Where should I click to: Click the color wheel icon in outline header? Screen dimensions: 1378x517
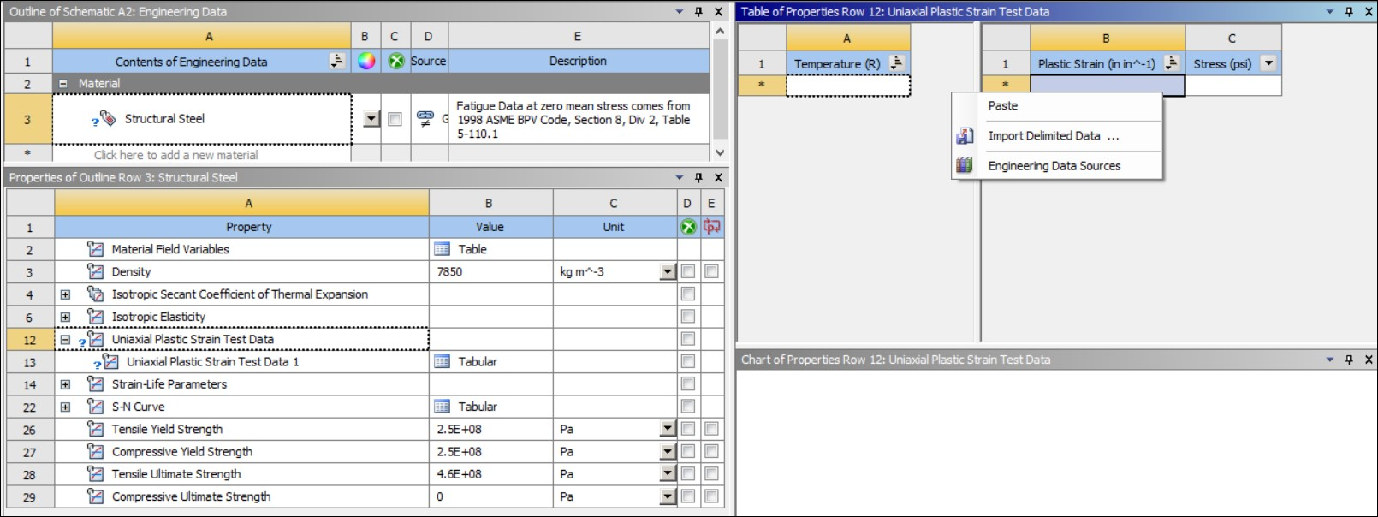click(366, 61)
